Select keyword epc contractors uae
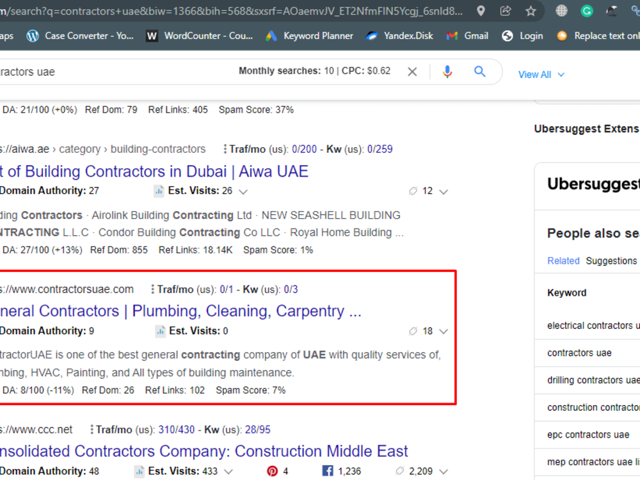 click(x=588, y=435)
